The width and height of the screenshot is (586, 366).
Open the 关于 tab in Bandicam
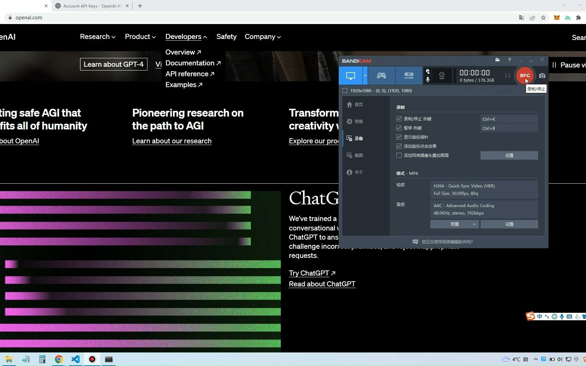click(355, 172)
